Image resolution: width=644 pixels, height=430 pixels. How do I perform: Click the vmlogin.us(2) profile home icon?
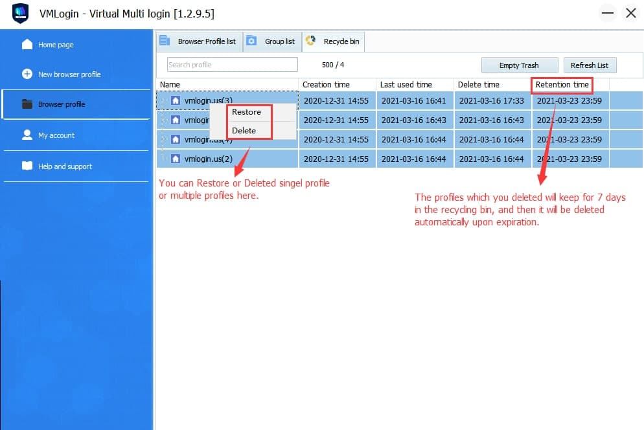point(176,159)
